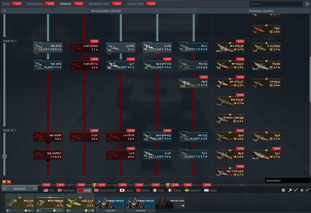Click the La-7 fighter card

[121, 65]
